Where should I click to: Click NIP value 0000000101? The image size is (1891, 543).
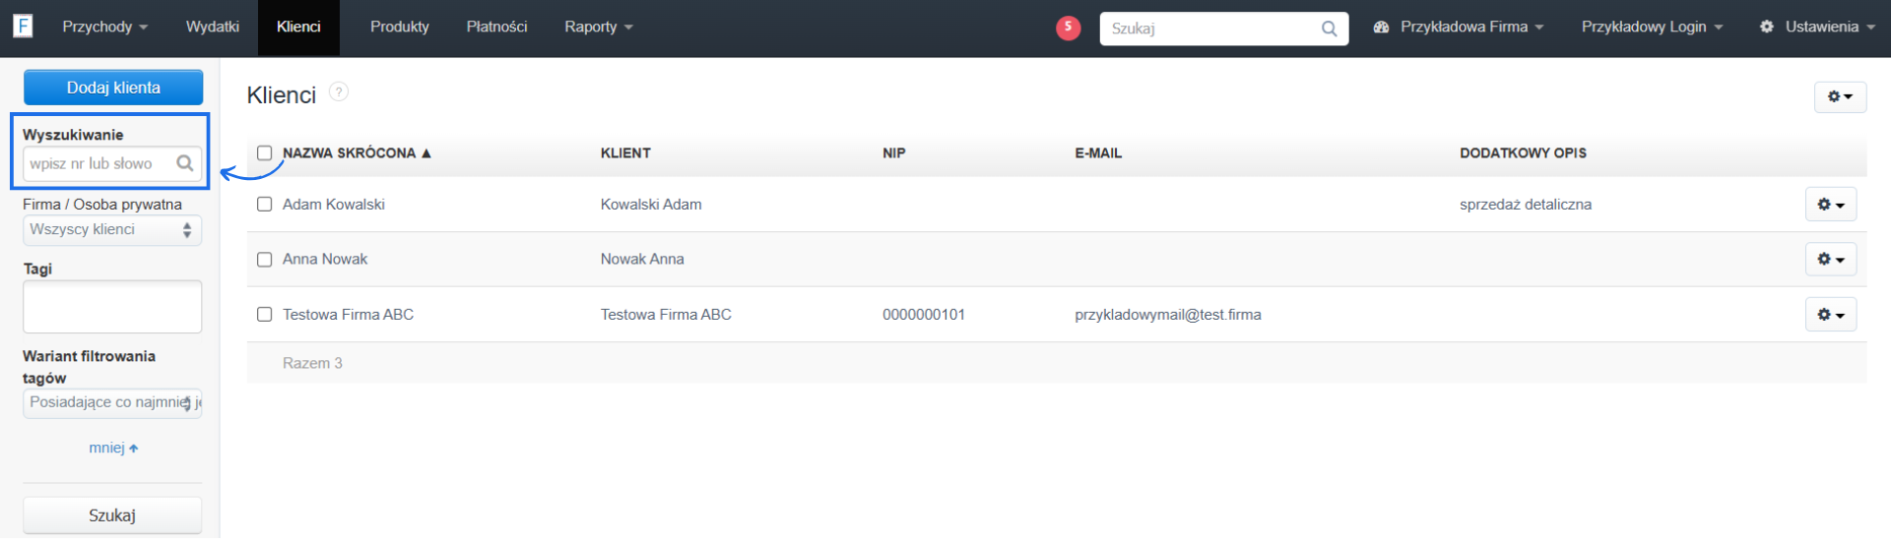point(924,316)
